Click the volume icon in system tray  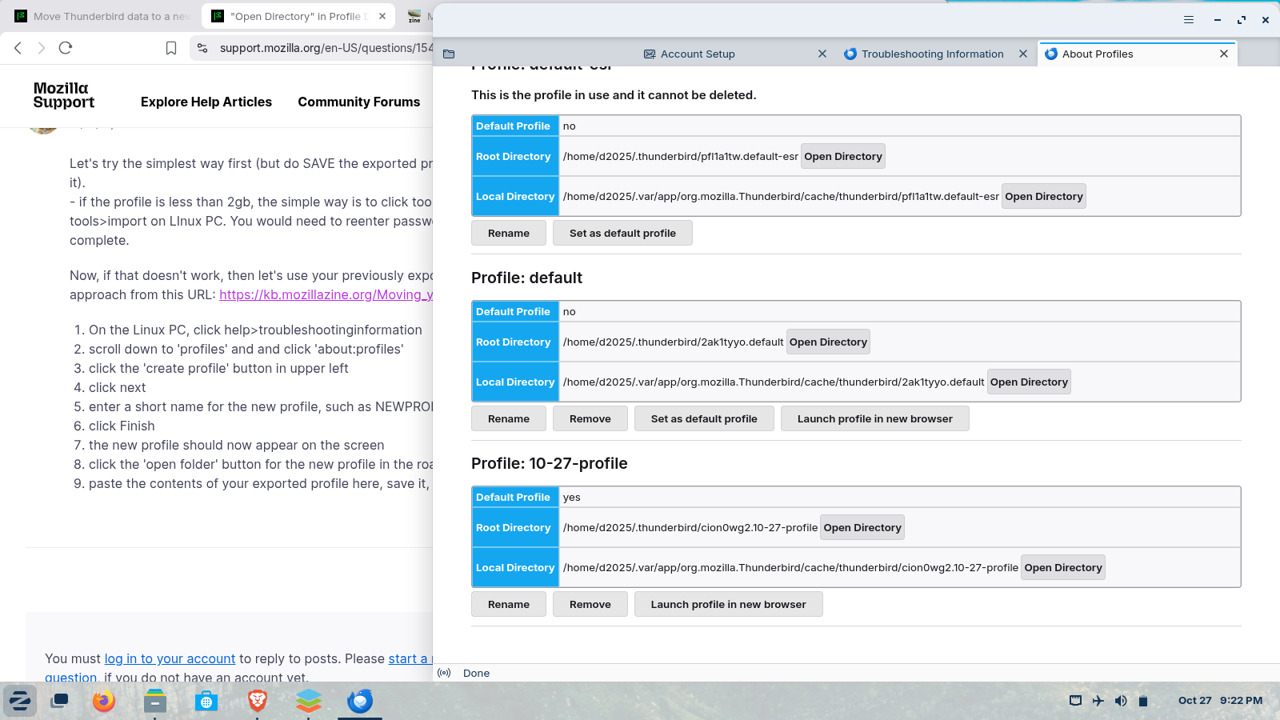[1121, 701]
